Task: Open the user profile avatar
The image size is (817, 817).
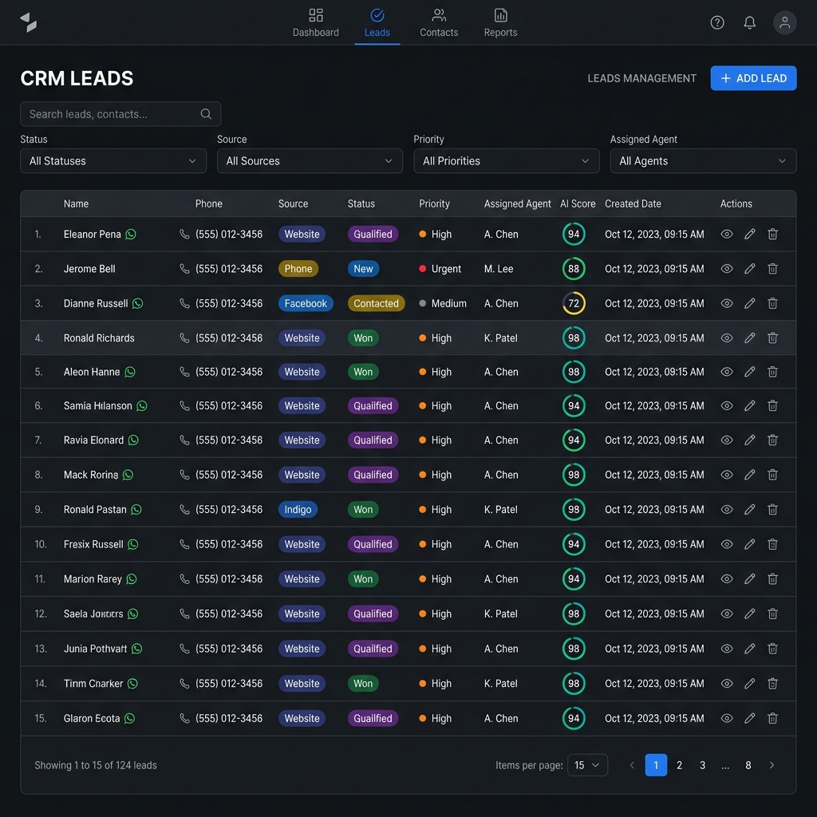Action: tap(784, 22)
